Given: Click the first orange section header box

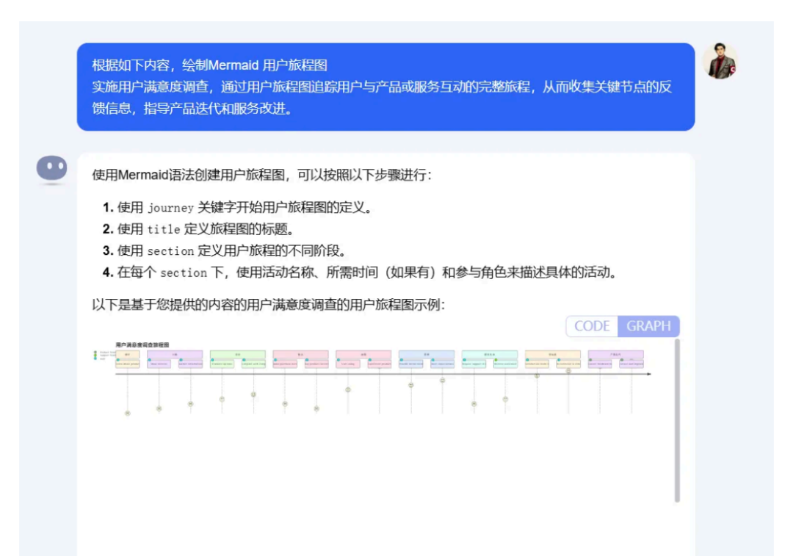Looking at the screenshot, I should point(127,353).
